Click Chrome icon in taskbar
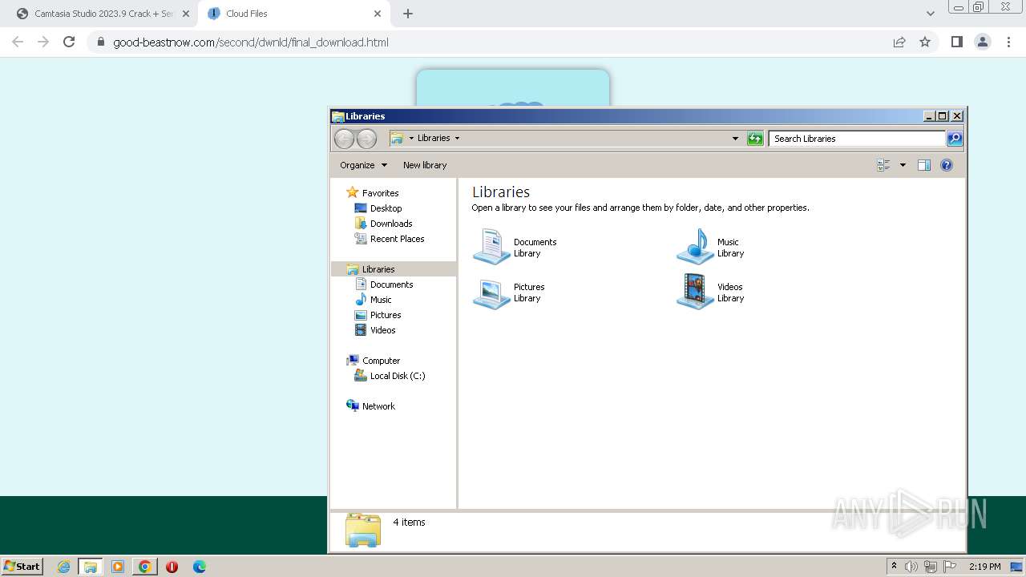1026x577 pixels. pyautogui.click(x=144, y=567)
